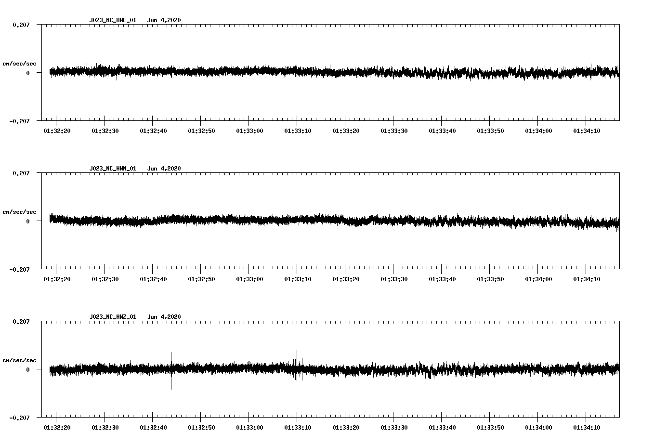Click the 01:33:50 time label on the HNZ plot
This screenshot has width=654, height=445.
pos(490,428)
